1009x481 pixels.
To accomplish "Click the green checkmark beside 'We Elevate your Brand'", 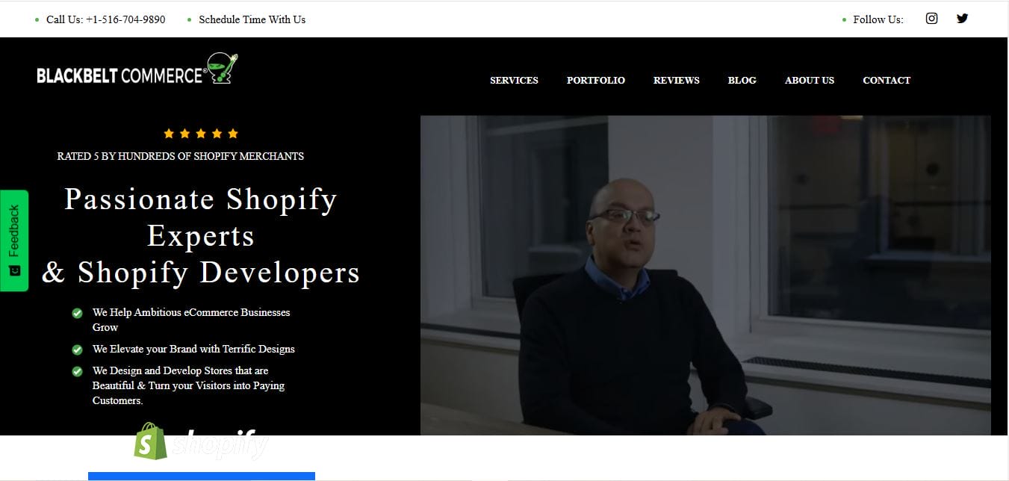I will tap(77, 350).
